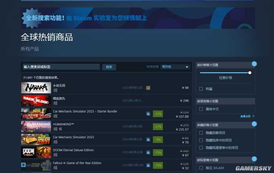
Task: Open the DOOM Eternal thumbnail
Action: (x=36, y=152)
